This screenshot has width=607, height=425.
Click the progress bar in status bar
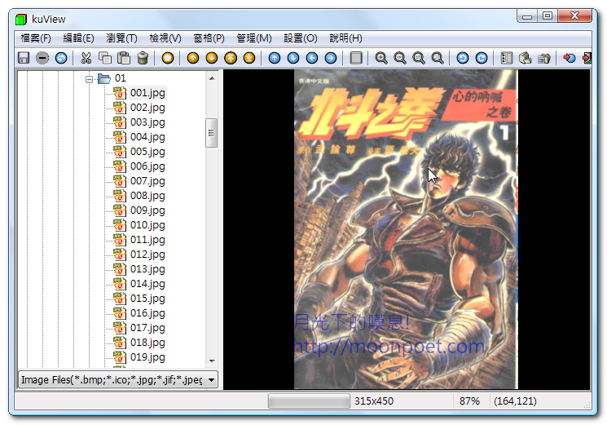[x=309, y=401]
